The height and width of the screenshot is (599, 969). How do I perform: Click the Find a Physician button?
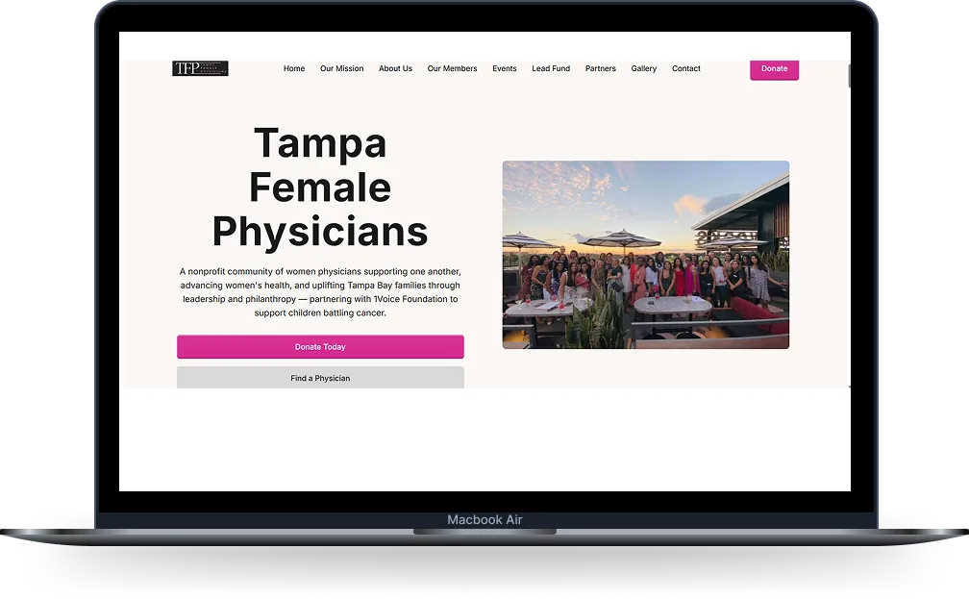pyautogui.click(x=320, y=378)
